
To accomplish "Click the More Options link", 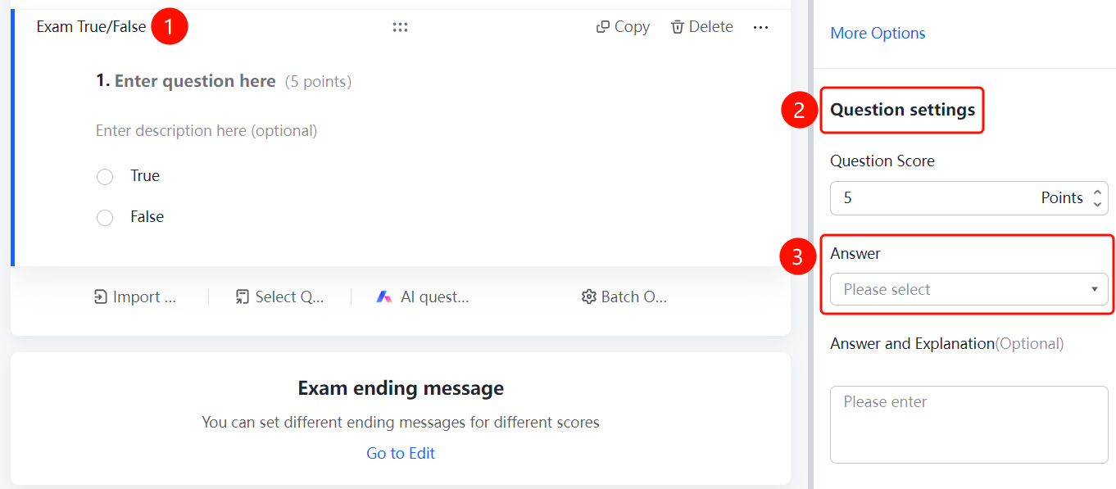I will (878, 34).
